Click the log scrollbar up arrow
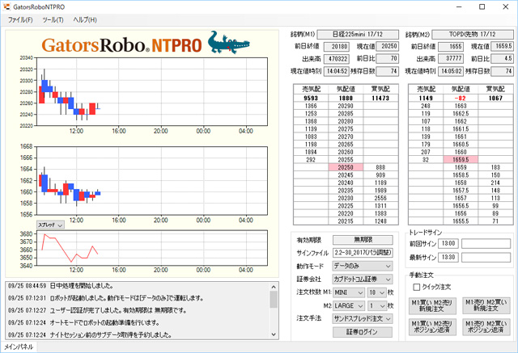 point(274,287)
